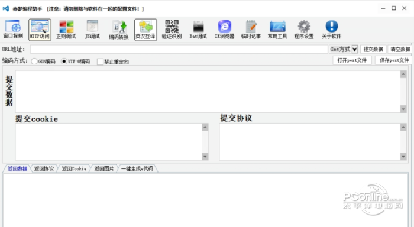The width and height of the screenshot is (414, 227).
Task: Click up arrow of 提交协议 scrollbar
Action: 403,127
